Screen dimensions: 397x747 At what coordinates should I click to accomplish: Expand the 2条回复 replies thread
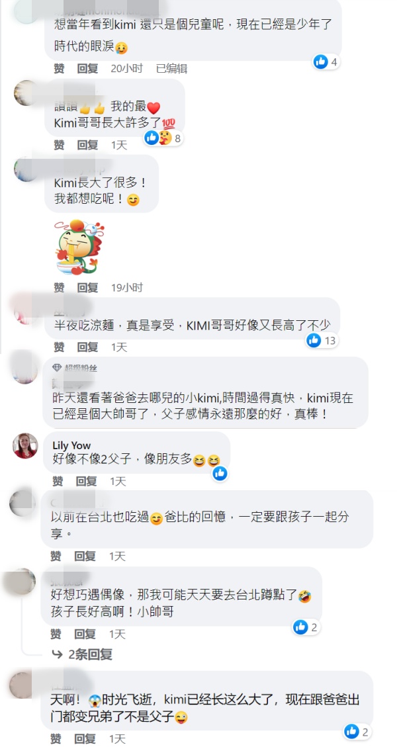81,654
